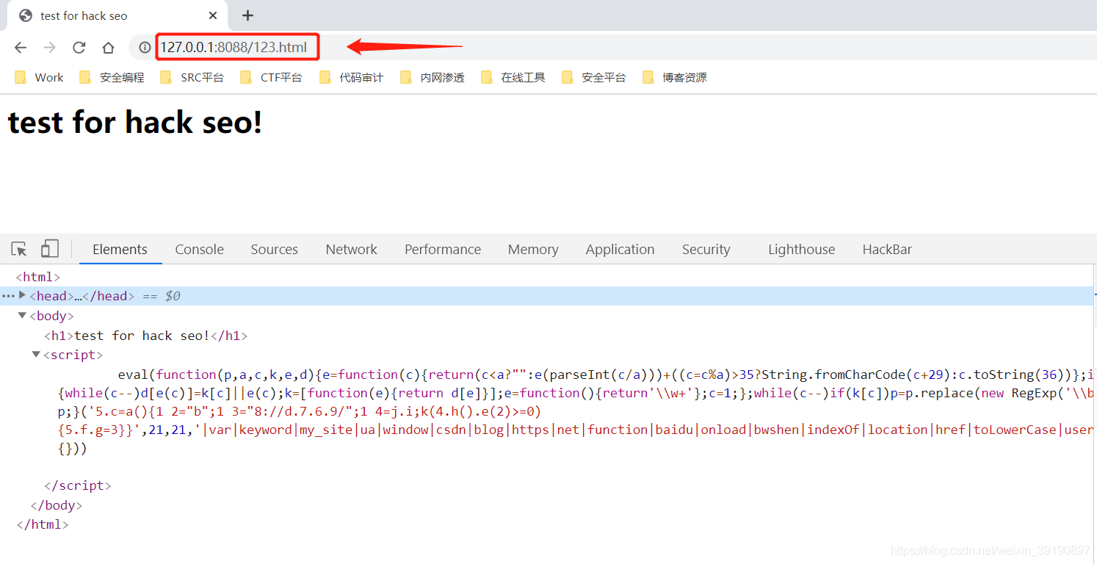Select the closing html tag line

(x=43, y=525)
